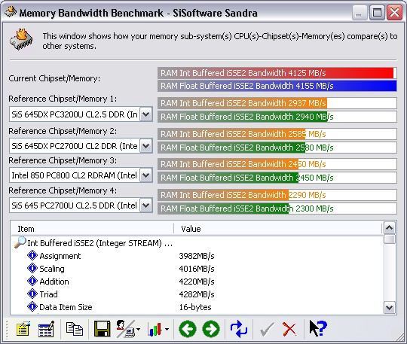This screenshot has height=344, width=407.
Task: Click the SiS 645DX PC3200U combo box field
Action: pyautogui.click(x=81, y=114)
